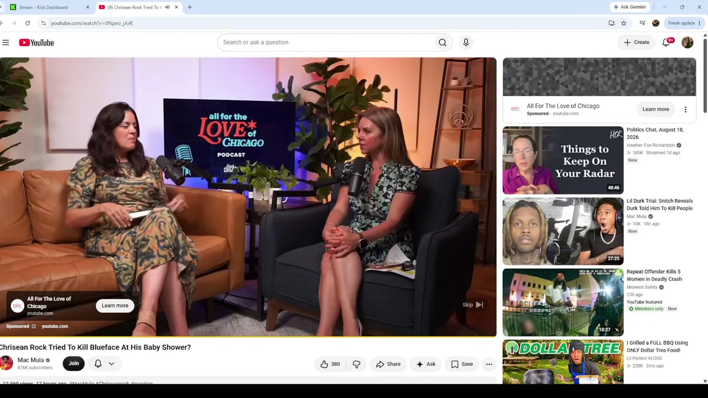Open Heather Cox Richardson channel name
Viewport: 708px width, 398px height.
pyautogui.click(x=650, y=145)
